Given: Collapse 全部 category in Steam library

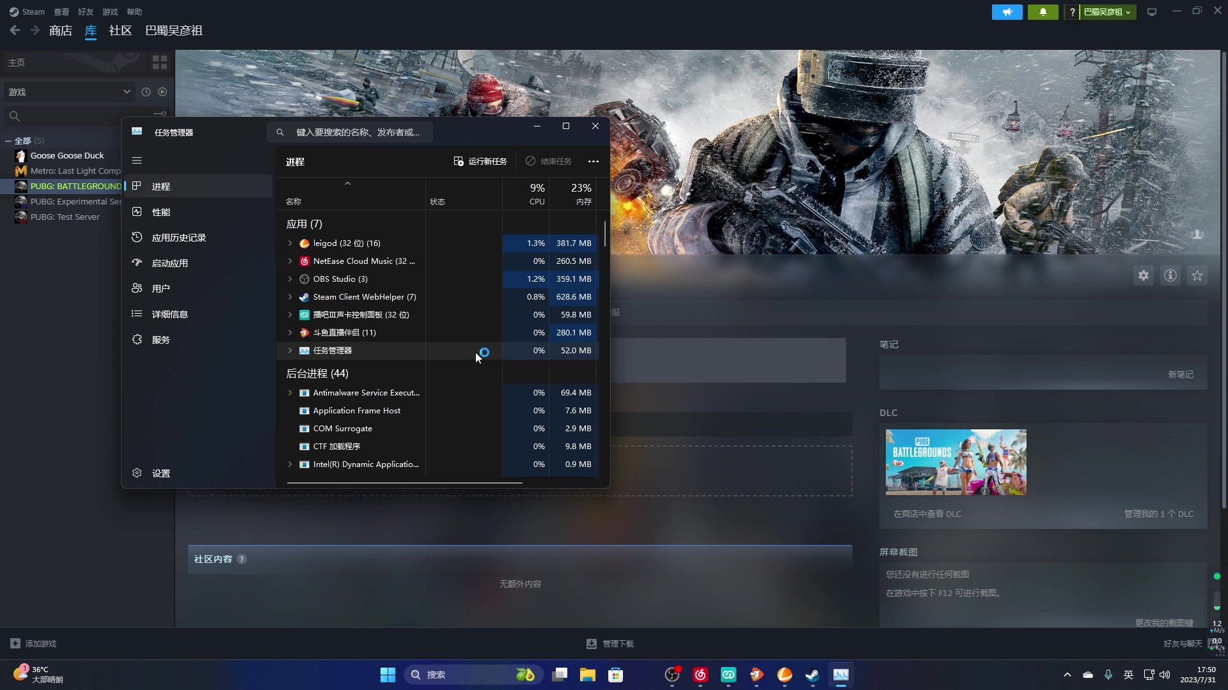Looking at the screenshot, I should (8, 141).
